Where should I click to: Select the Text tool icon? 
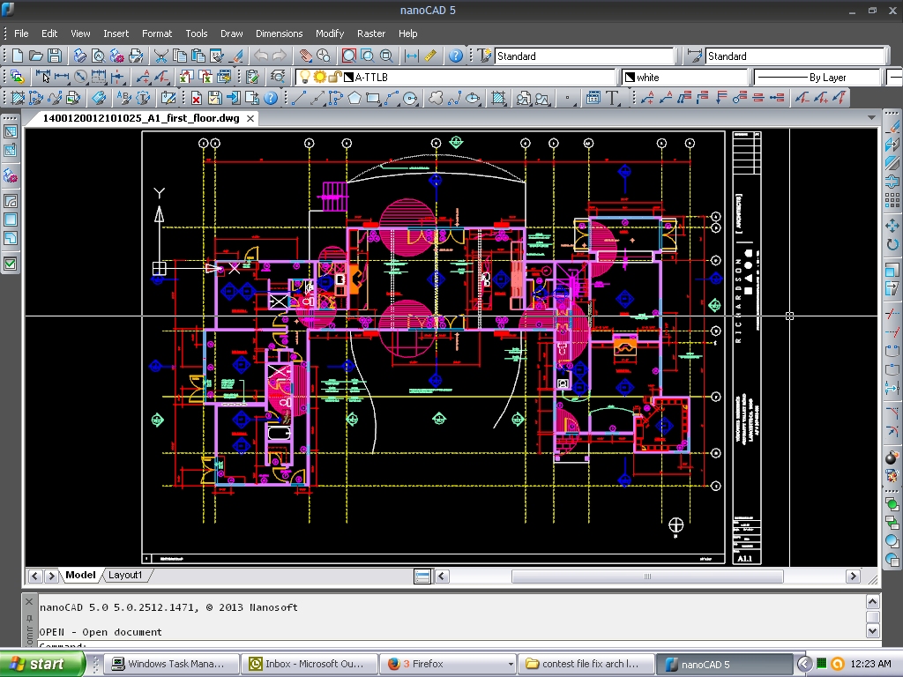click(x=614, y=98)
